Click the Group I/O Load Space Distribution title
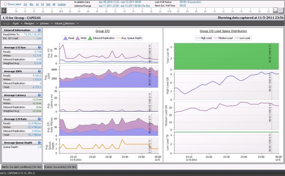Viewport: 285px width, 176px height. 223,31
